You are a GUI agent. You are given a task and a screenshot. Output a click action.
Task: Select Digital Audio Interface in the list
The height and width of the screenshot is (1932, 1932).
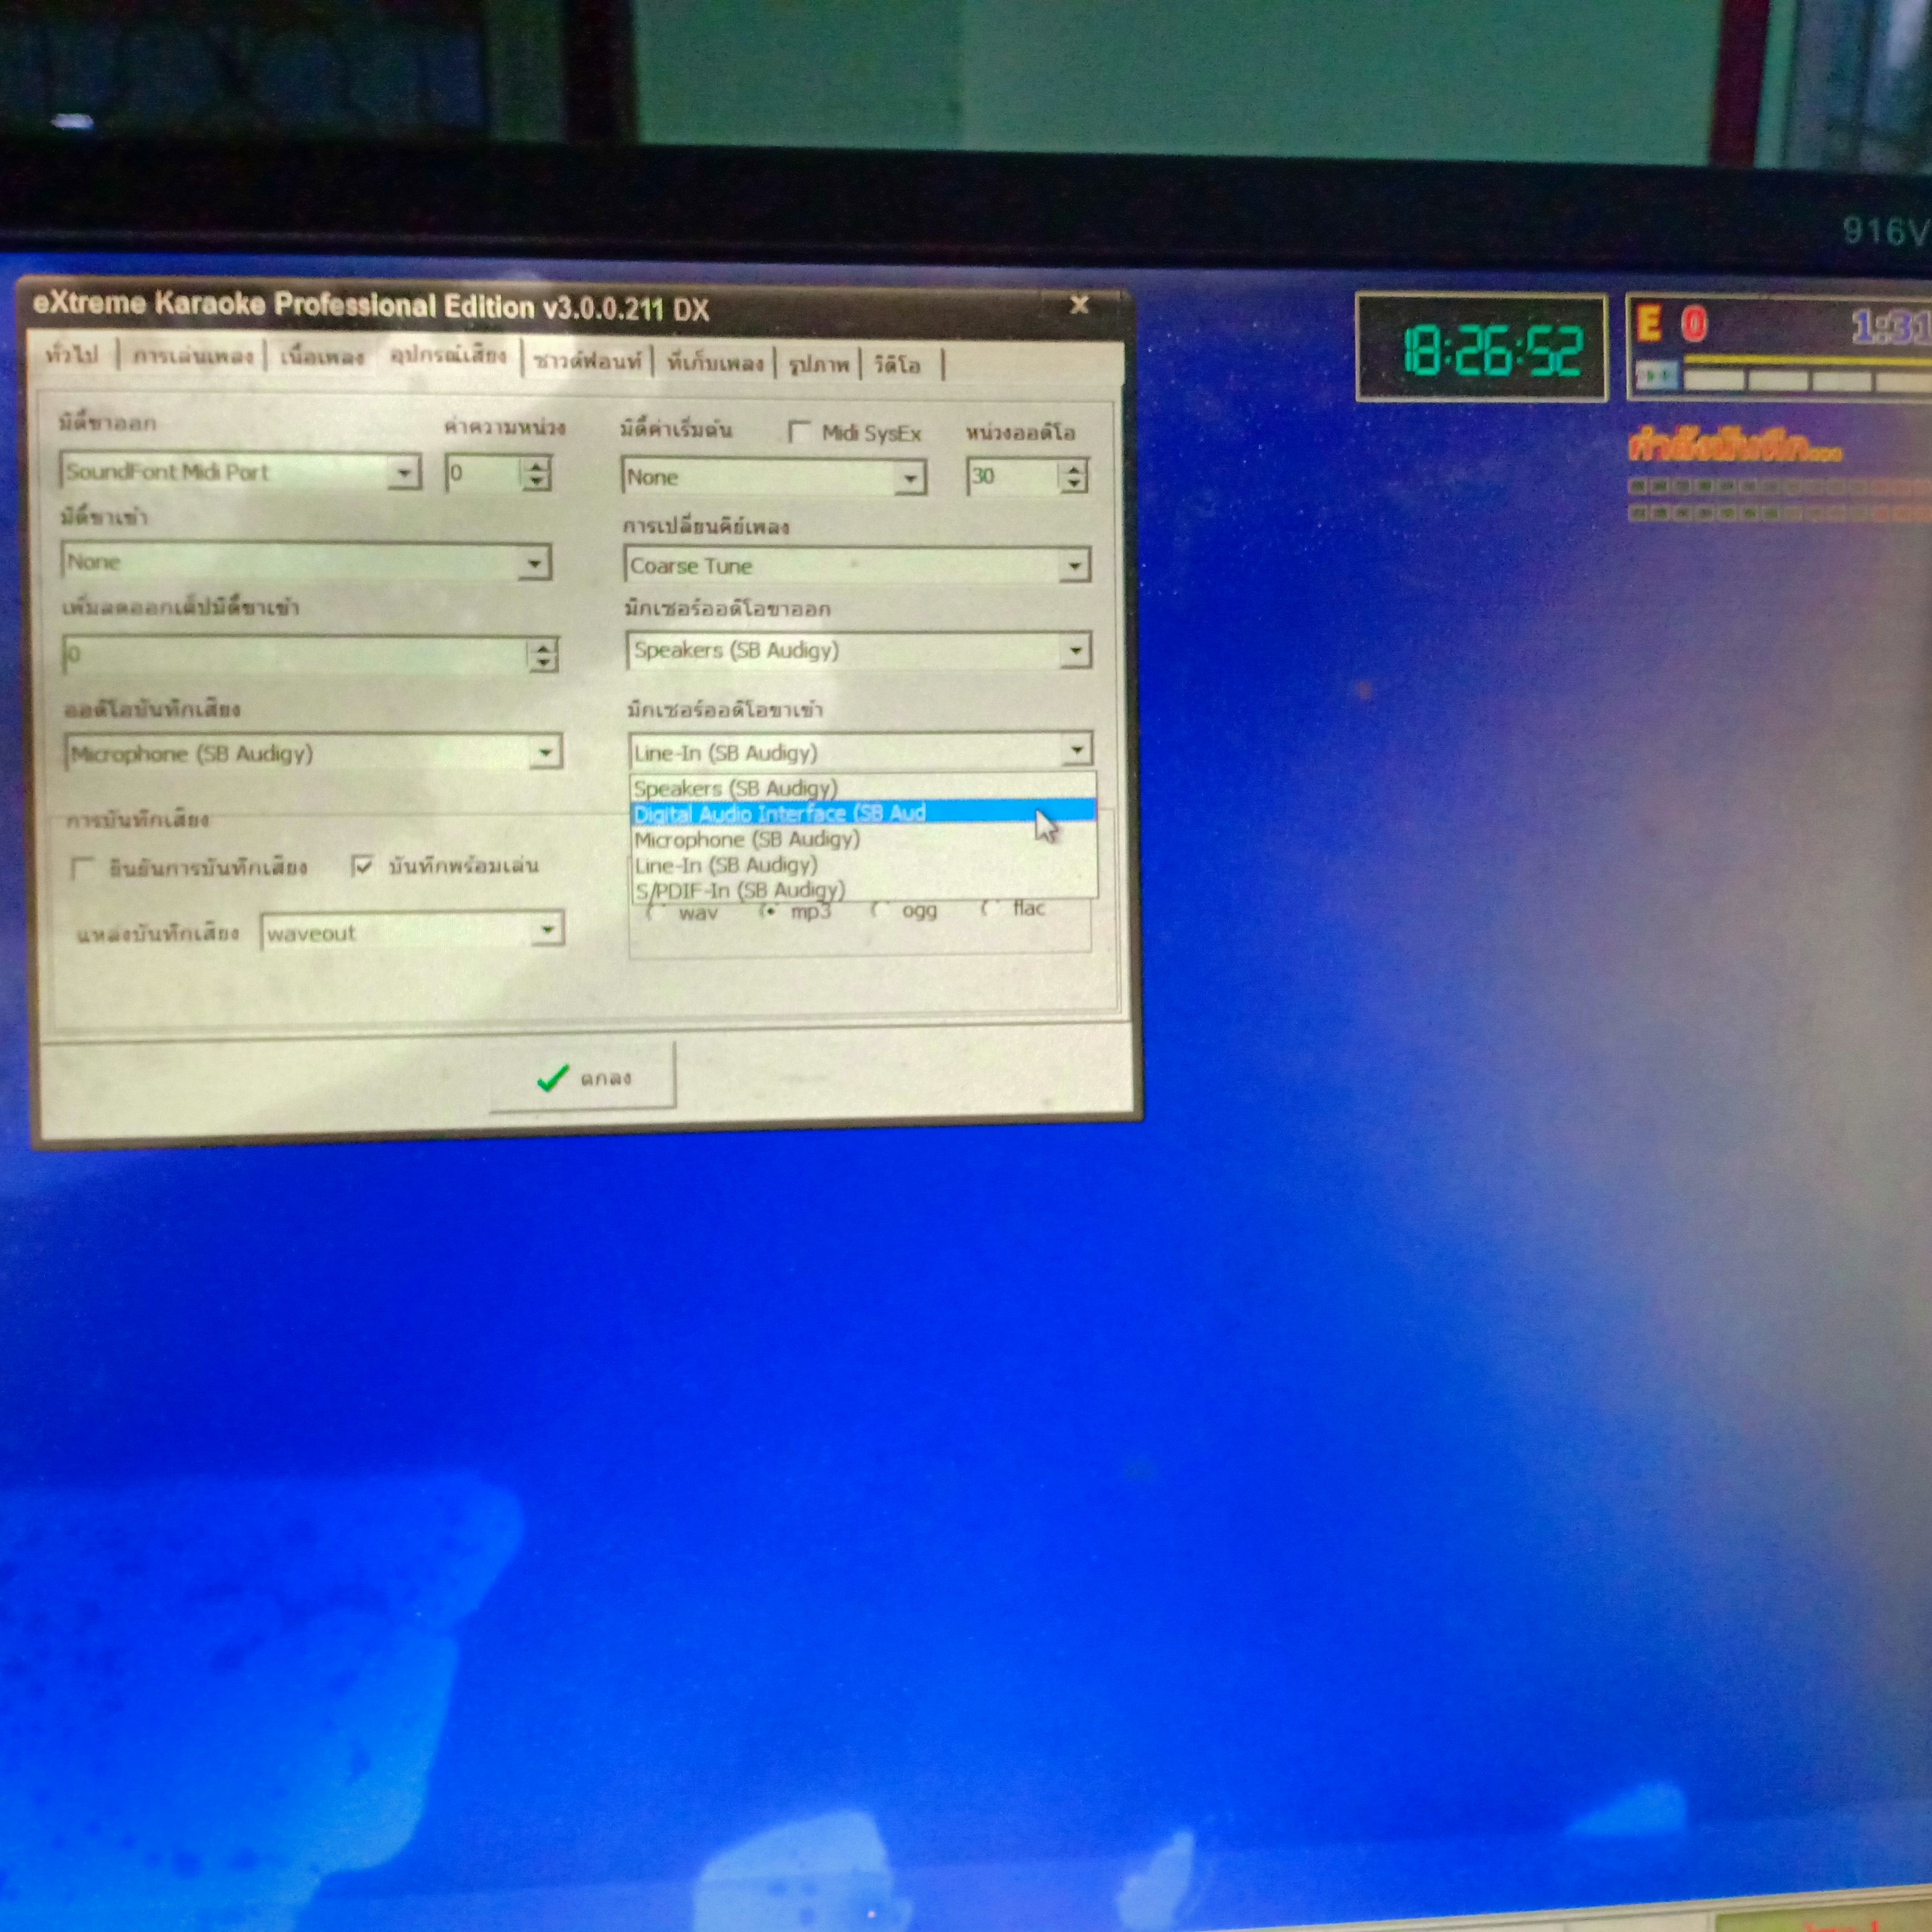(863, 812)
